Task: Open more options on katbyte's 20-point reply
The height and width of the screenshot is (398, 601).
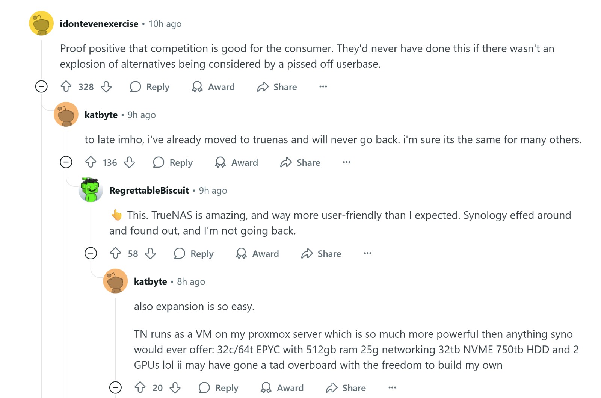Action: coord(392,387)
